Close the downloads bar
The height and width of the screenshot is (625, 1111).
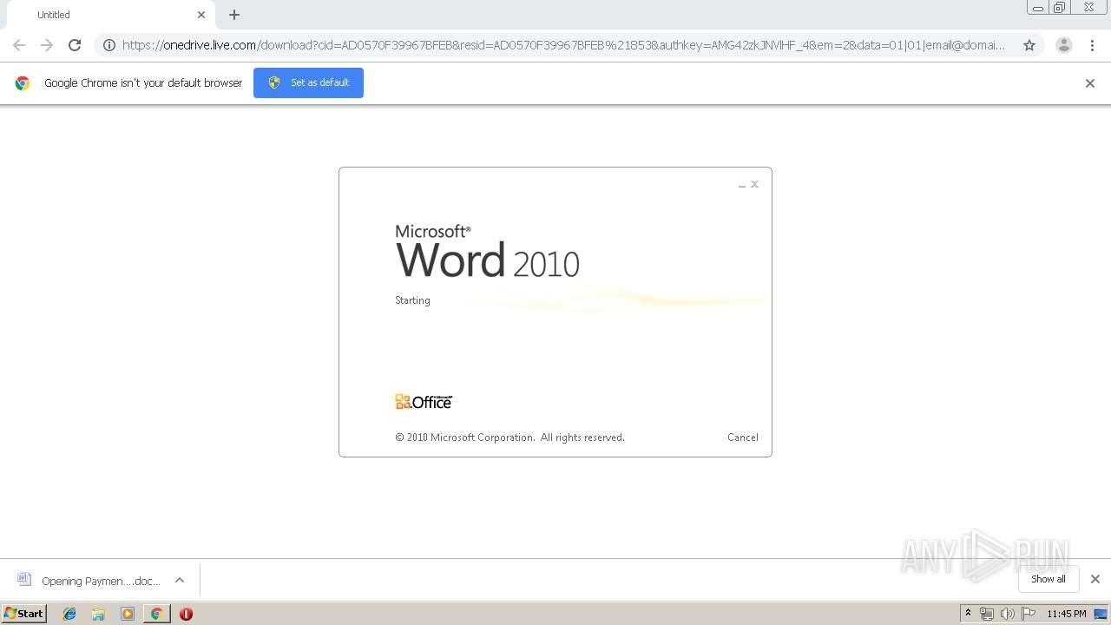coord(1095,579)
